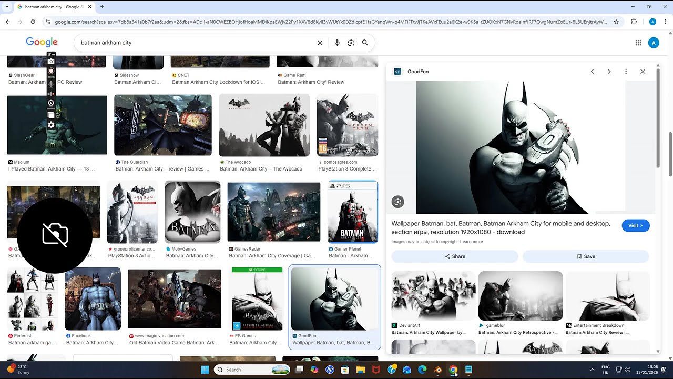This screenshot has height=379, width=673.
Task: Toggle the webcam in the recorder toolbar
Action: [x=51, y=103]
